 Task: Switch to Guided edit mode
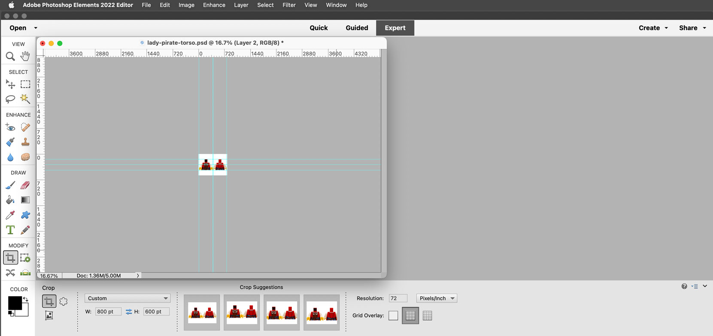click(x=357, y=28)
